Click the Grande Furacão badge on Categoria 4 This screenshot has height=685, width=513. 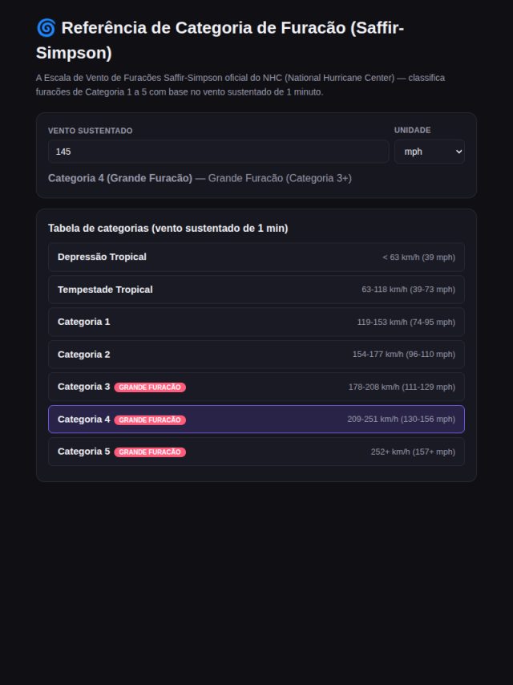150,420
